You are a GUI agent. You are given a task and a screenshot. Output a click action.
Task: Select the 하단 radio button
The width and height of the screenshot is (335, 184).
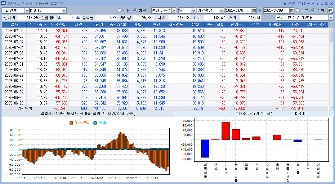point(135,10)
